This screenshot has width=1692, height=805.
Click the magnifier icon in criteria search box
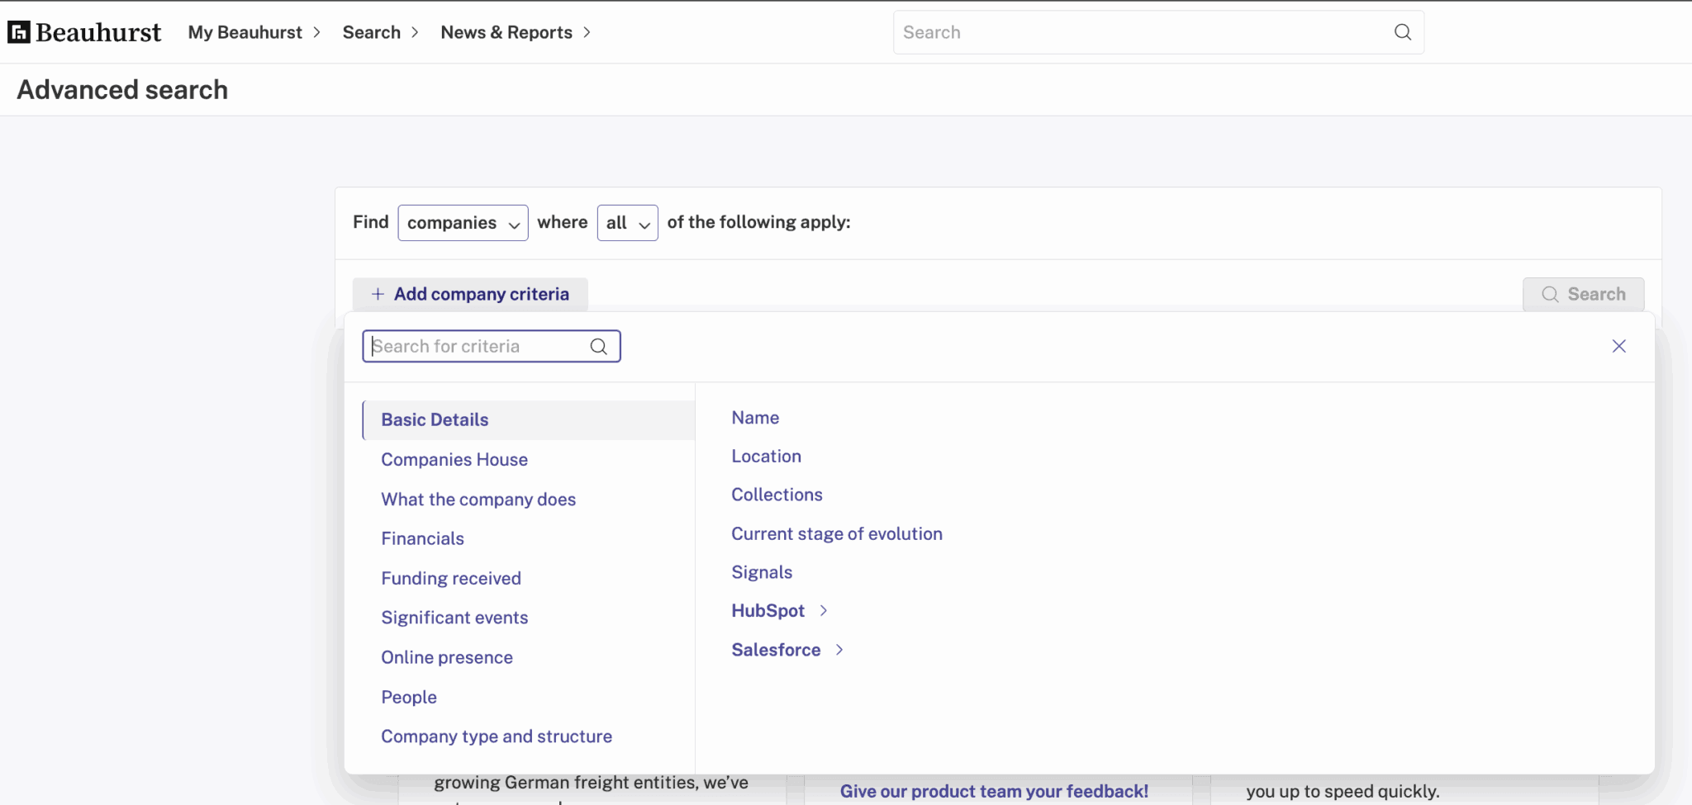[x=599, y=347]
